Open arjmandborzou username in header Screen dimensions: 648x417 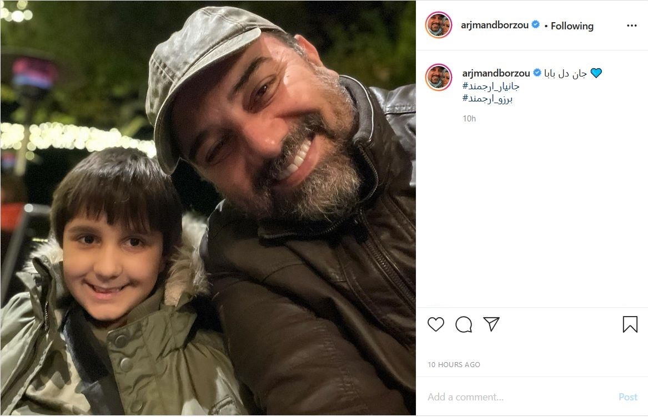[495, 25]
